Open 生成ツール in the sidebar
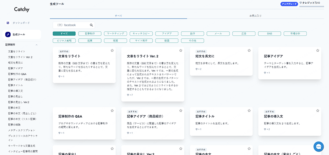 [x=22, y=35]
